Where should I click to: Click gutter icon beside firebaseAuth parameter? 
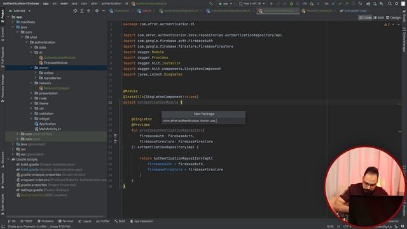tap(116, 135)
